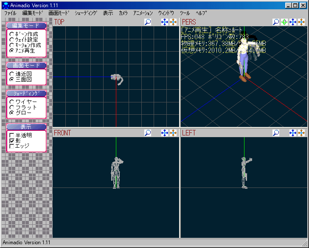The height and width of the screenshot is (248, 309).
Task: Click the orange fit-view icon in PERS view
Action: pos(301,22)
